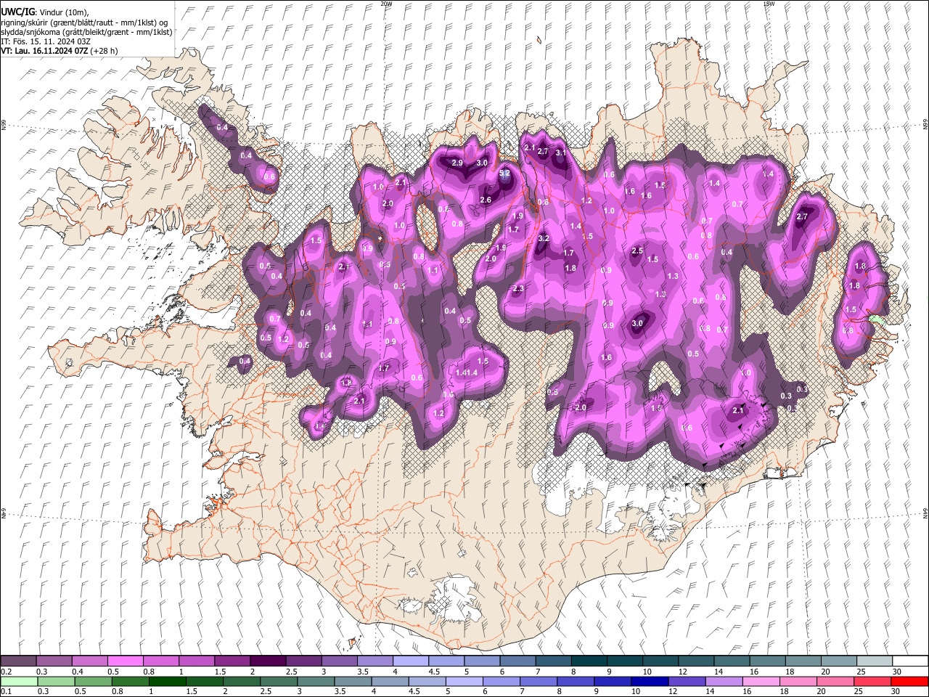Click the 'rigning/skúrir' description line

point(84,23)
